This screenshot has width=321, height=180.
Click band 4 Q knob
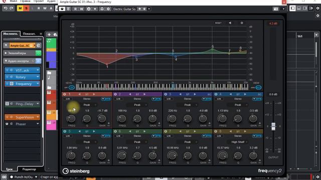[x=238, y=118]
